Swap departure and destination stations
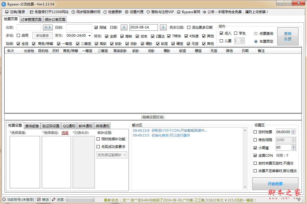 pyautogui.click(x=48, y=27)
